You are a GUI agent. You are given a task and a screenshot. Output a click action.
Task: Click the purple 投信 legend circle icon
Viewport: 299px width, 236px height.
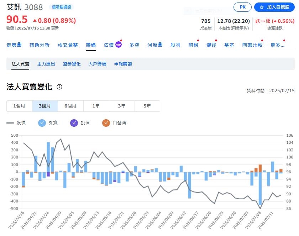74,124
